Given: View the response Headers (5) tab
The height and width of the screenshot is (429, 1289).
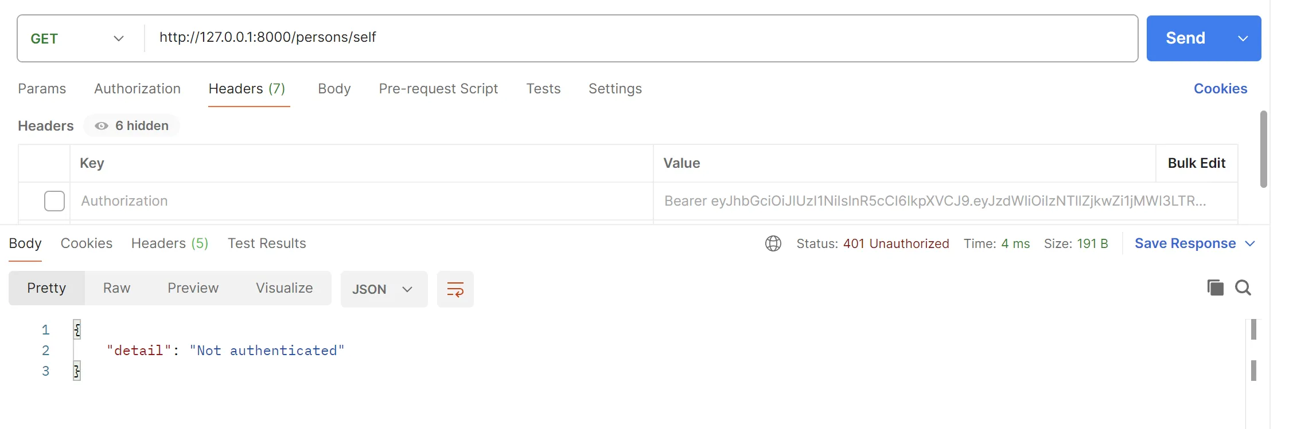Looking at the screenshot, I should point(170,243).
